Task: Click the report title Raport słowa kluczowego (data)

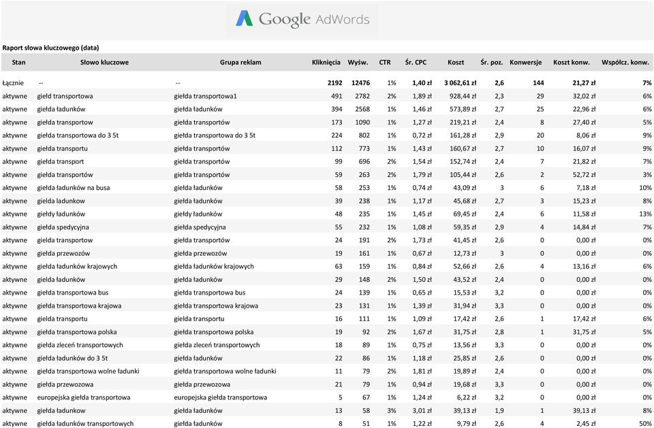Action: click(50, 48)
